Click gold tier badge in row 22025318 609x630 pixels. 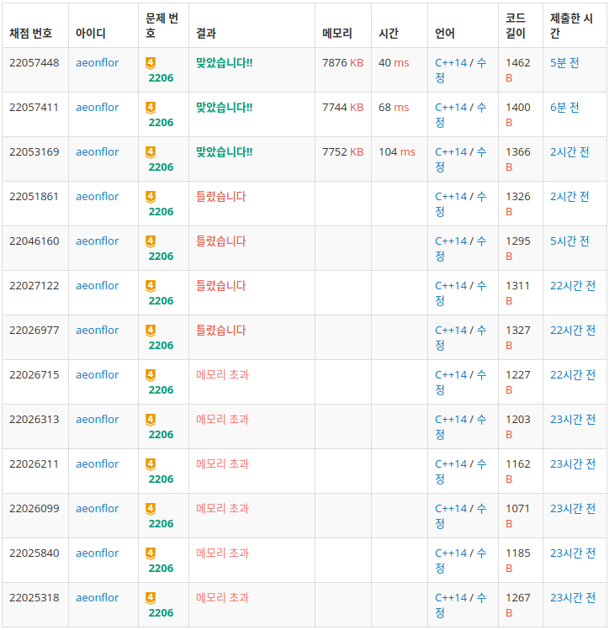pyautogui.click(x=151, y=598)
